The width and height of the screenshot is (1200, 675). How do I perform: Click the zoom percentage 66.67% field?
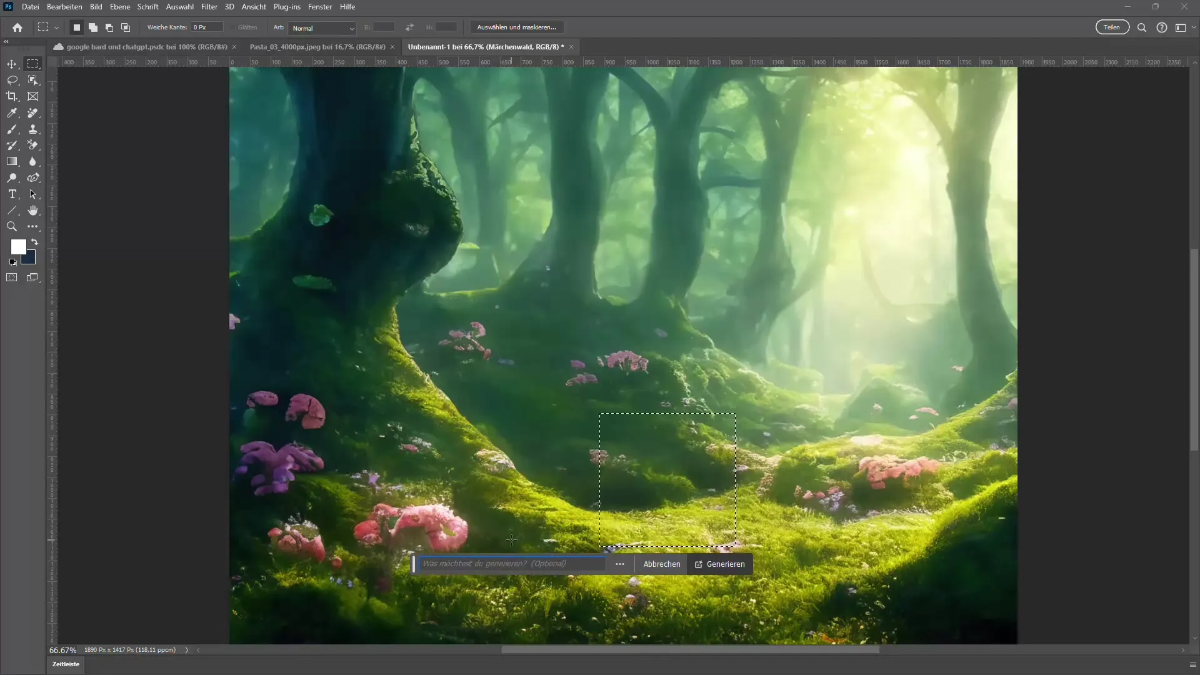pyautogui.click(x=63, y=650)
